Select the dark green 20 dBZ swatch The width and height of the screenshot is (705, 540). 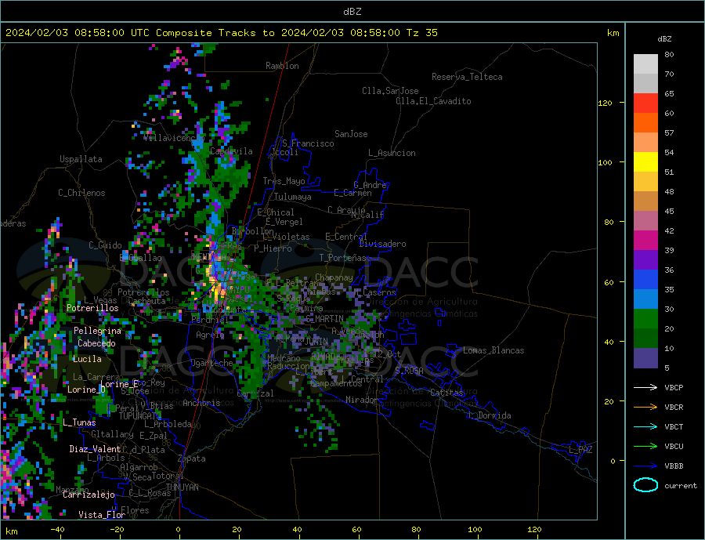645,339
